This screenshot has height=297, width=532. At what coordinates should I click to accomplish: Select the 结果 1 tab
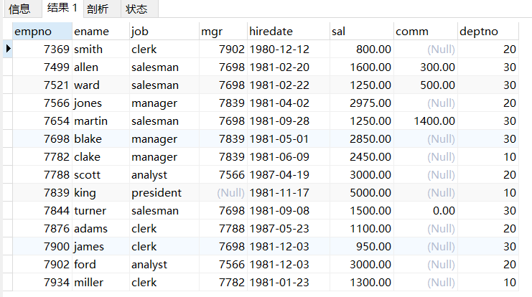[61, 9]
